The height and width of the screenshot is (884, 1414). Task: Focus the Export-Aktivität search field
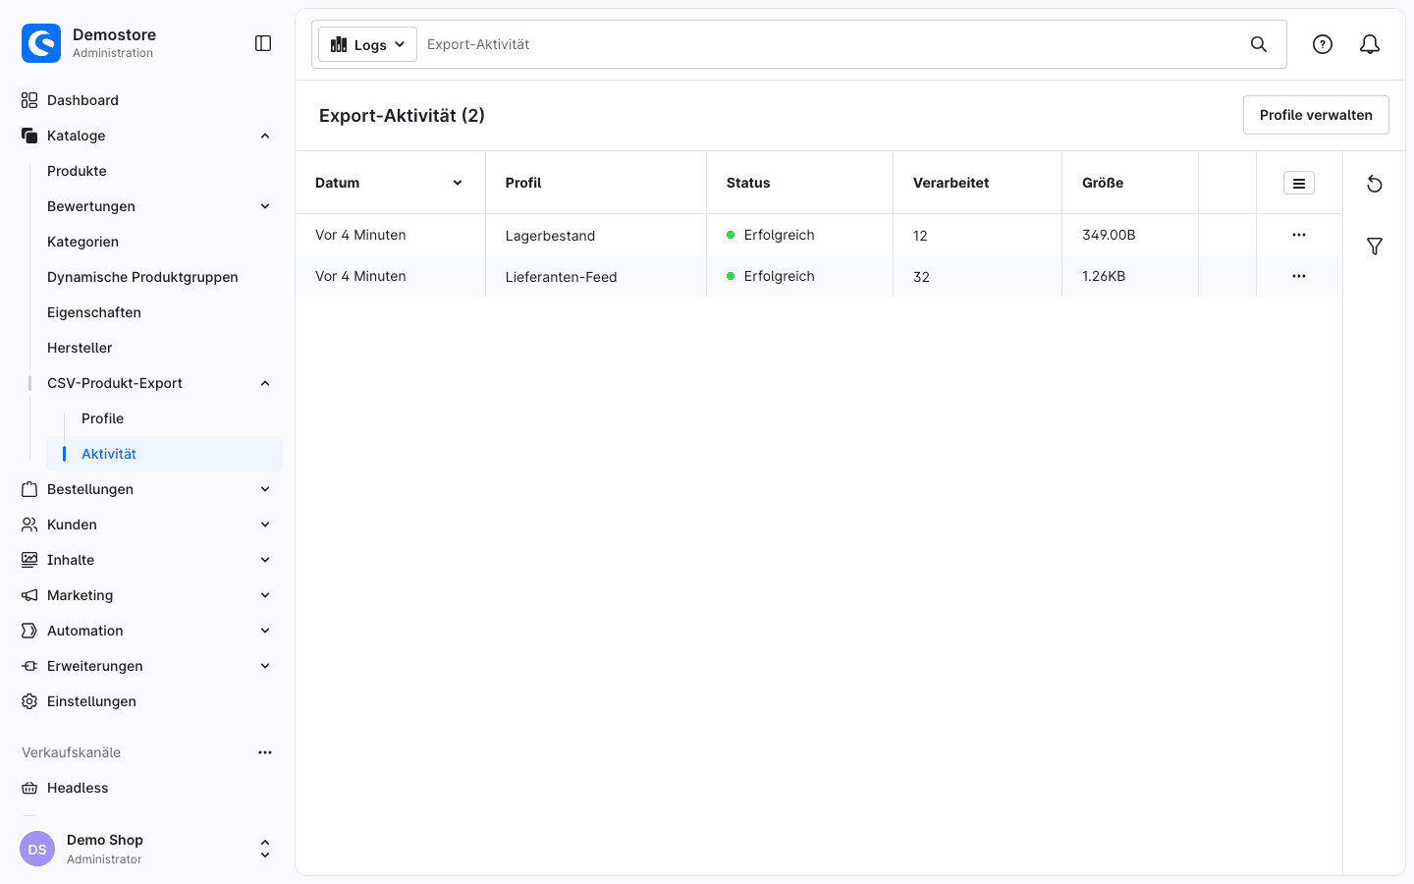[x=831, y=44]
